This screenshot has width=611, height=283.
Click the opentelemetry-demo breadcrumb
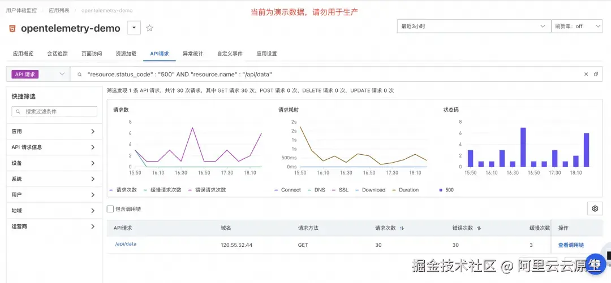(x=107, y=11)
